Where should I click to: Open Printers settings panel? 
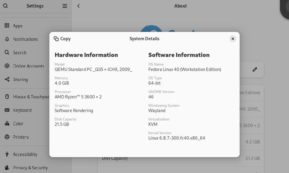[36, 137]
